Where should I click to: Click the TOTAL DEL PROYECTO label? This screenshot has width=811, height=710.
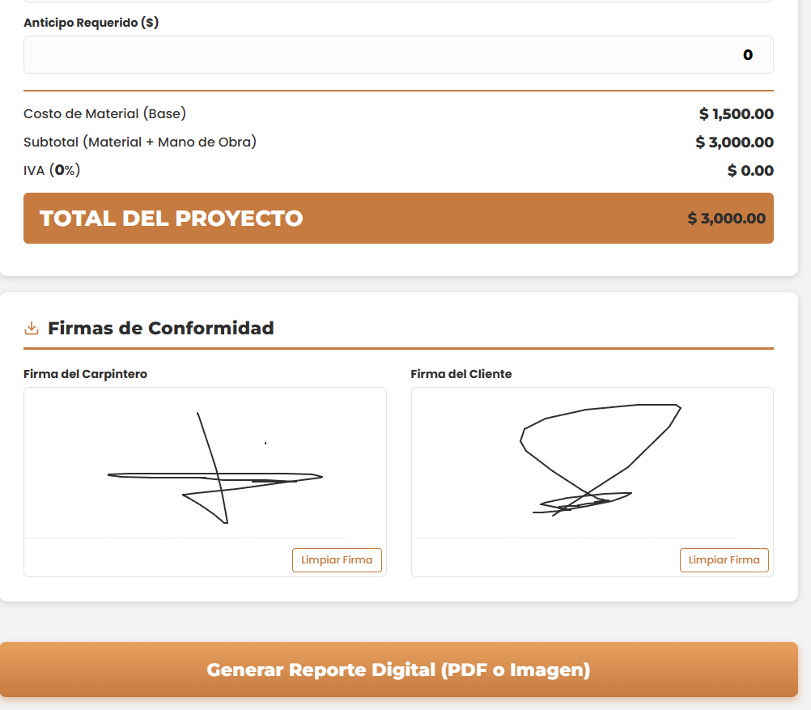[x=172, y=219]
